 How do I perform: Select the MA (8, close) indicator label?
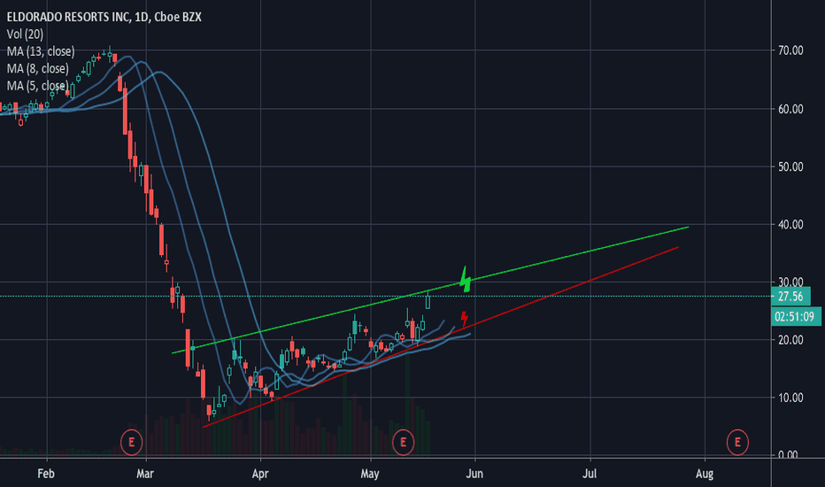point(37,68)
